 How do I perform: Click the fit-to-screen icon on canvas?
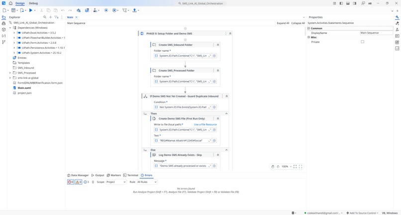pyautogui.click(x=295, y=166)
